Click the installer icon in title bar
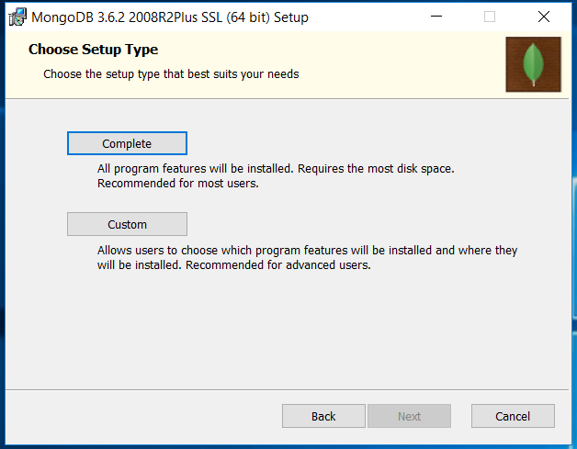 click(16, 17)
